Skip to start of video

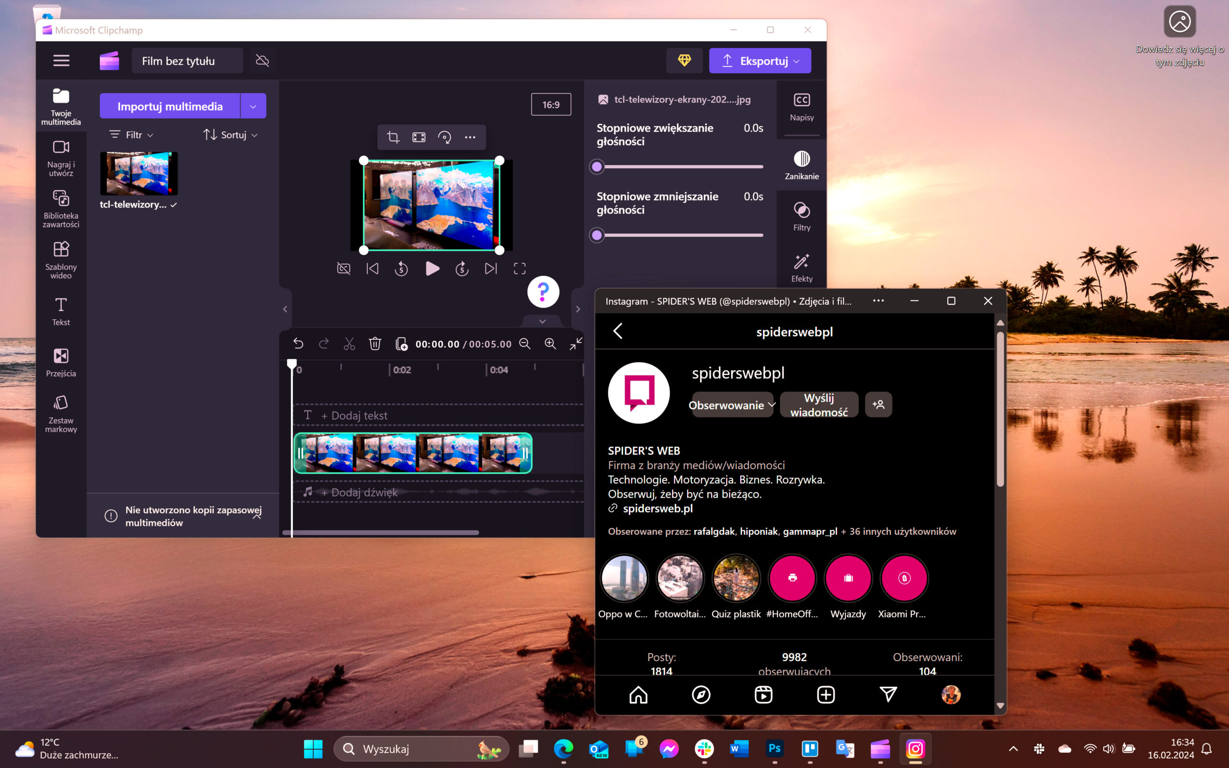(372, 269)
